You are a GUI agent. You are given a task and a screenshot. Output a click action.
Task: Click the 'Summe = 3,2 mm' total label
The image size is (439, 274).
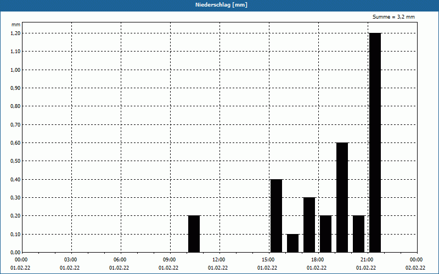pos(393,17)
